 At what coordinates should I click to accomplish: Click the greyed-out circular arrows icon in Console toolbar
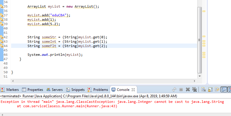click(x=174, y=89)
